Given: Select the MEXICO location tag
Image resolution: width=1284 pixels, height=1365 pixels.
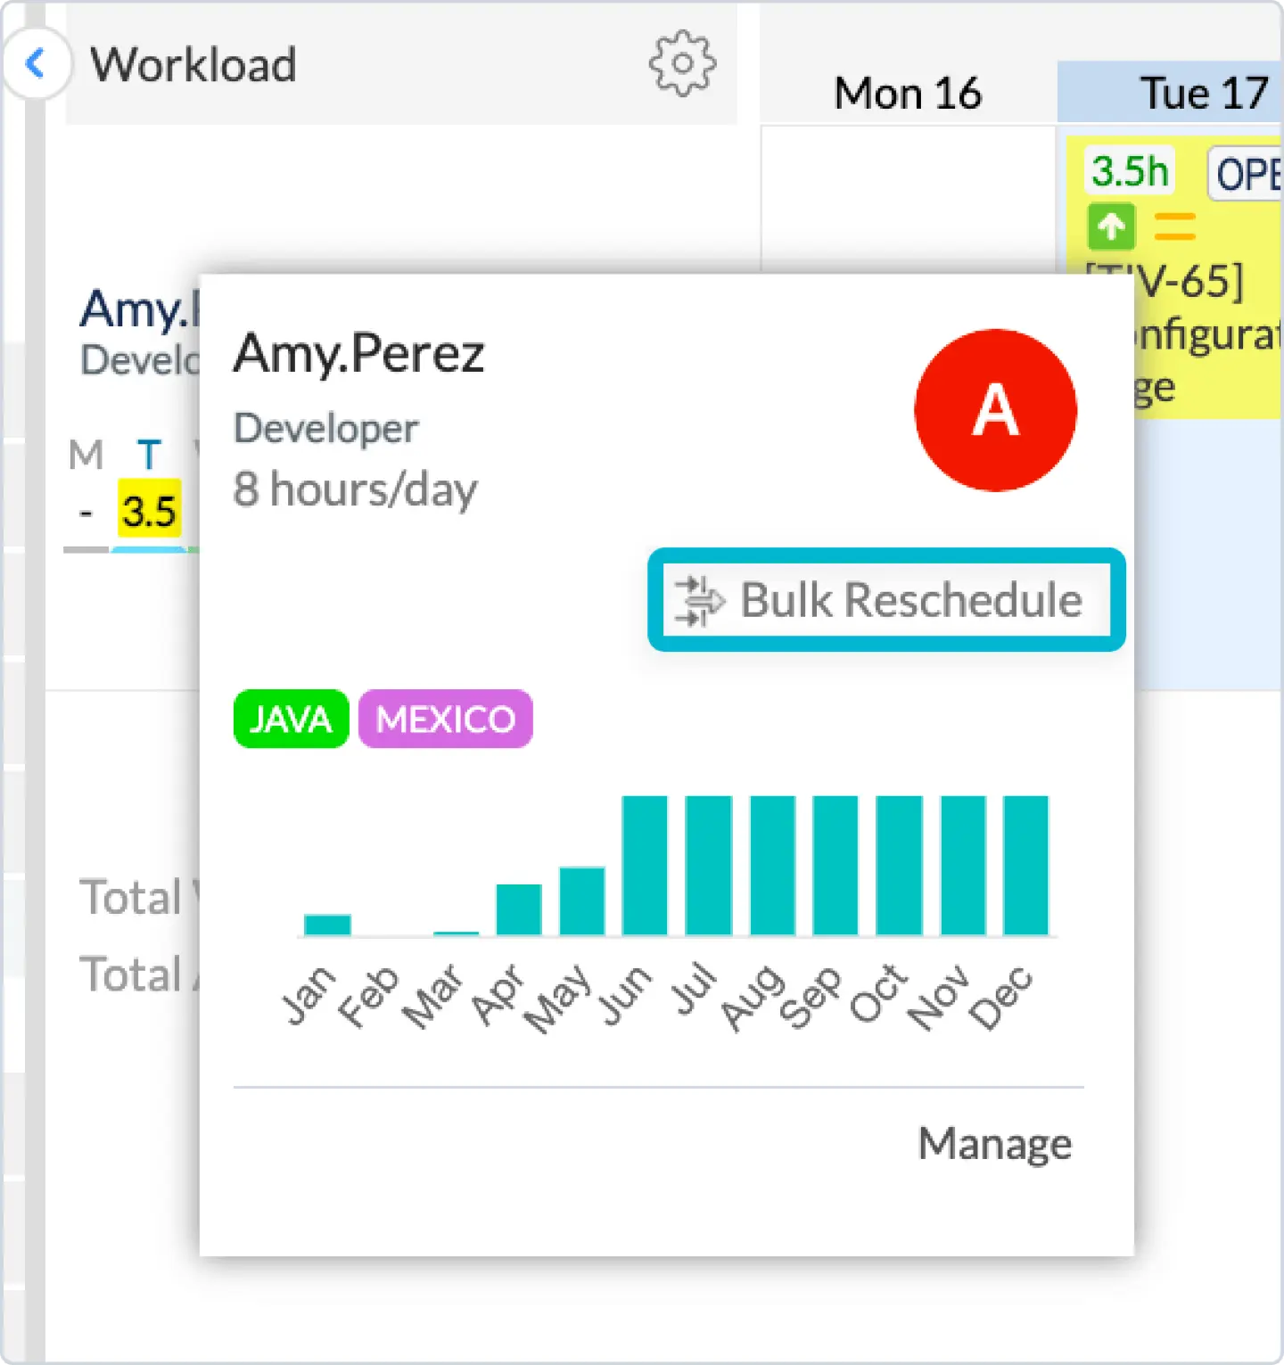Looking at the screenshot, I should pyautogui.click(x=445, y=719).
